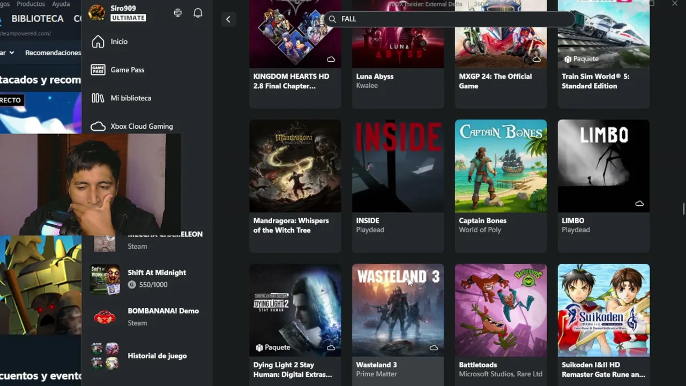Open the Mandragora: Whispers of the Witch Tree cover
686x386 pixels.
point(295,166)
